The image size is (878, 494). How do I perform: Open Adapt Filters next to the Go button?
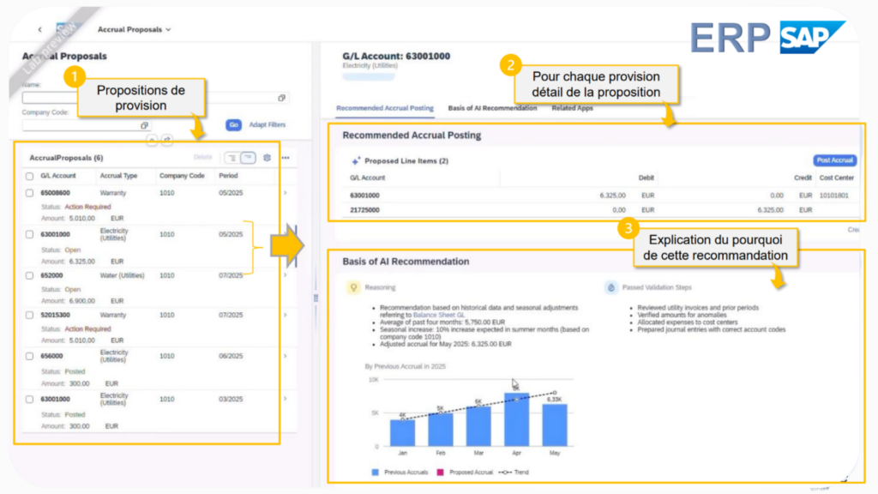[x=269, y=124]
